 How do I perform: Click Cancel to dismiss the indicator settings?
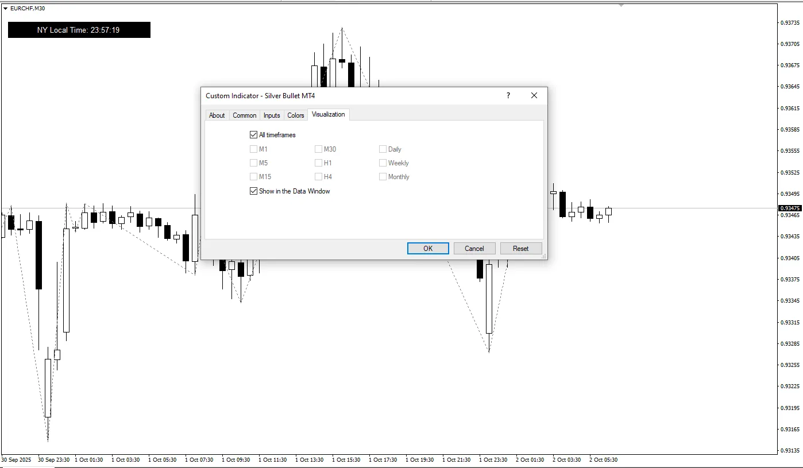(474, 249)
